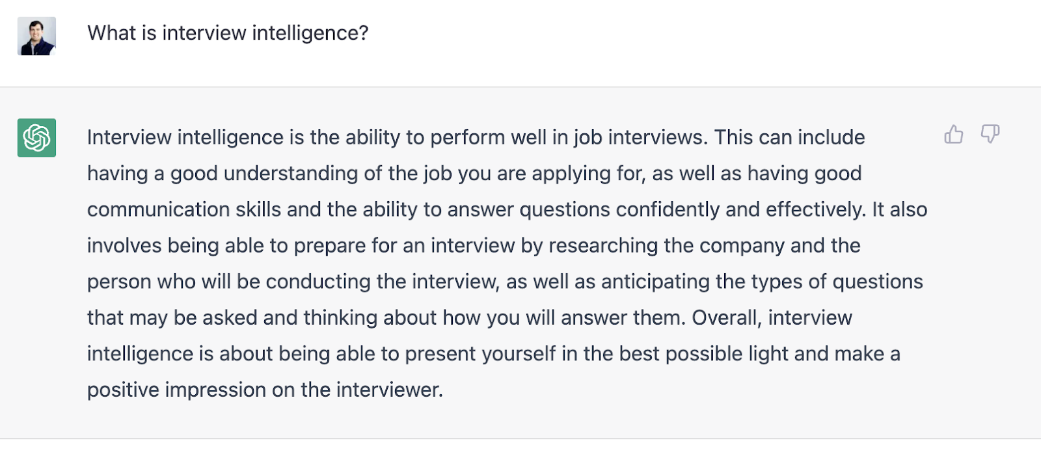Click the question "What is interview intelligence?"
1041x456 pixels.
(228, 33)
